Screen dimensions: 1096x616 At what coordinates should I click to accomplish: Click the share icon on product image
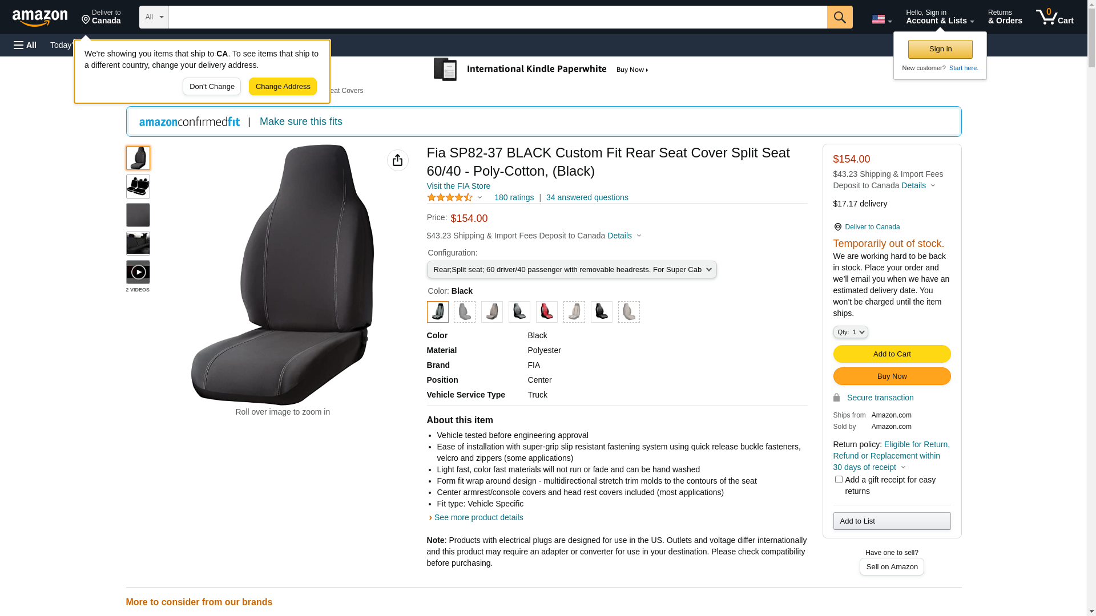click(397, 160)
